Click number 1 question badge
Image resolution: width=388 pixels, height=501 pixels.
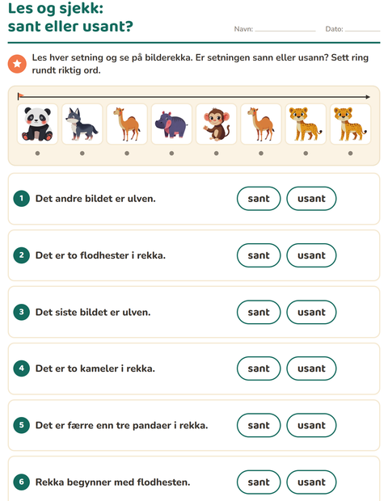pyautogui.click(x=21, y=199)
